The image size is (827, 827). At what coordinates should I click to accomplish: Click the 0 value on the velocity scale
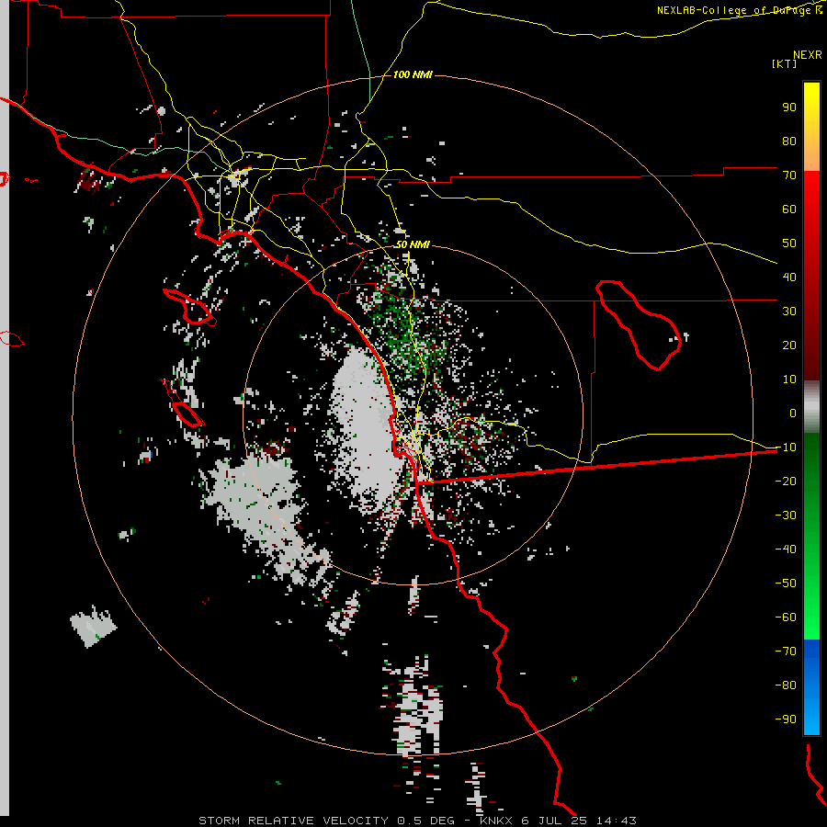(x=793, y=413)
